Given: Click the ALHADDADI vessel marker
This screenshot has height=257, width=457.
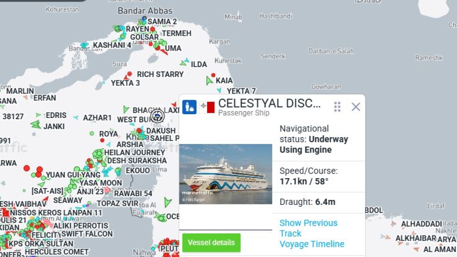Looking at the screenshot, I should click(393, 224).
